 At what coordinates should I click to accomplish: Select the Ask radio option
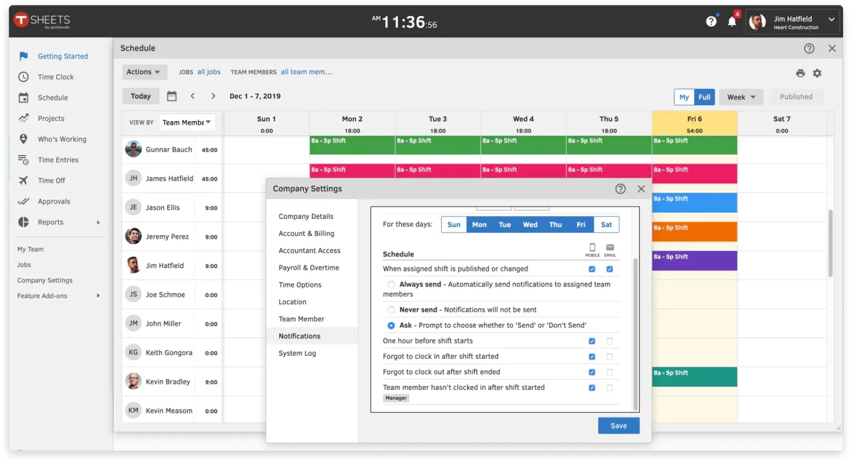click(x=391, y=326)
